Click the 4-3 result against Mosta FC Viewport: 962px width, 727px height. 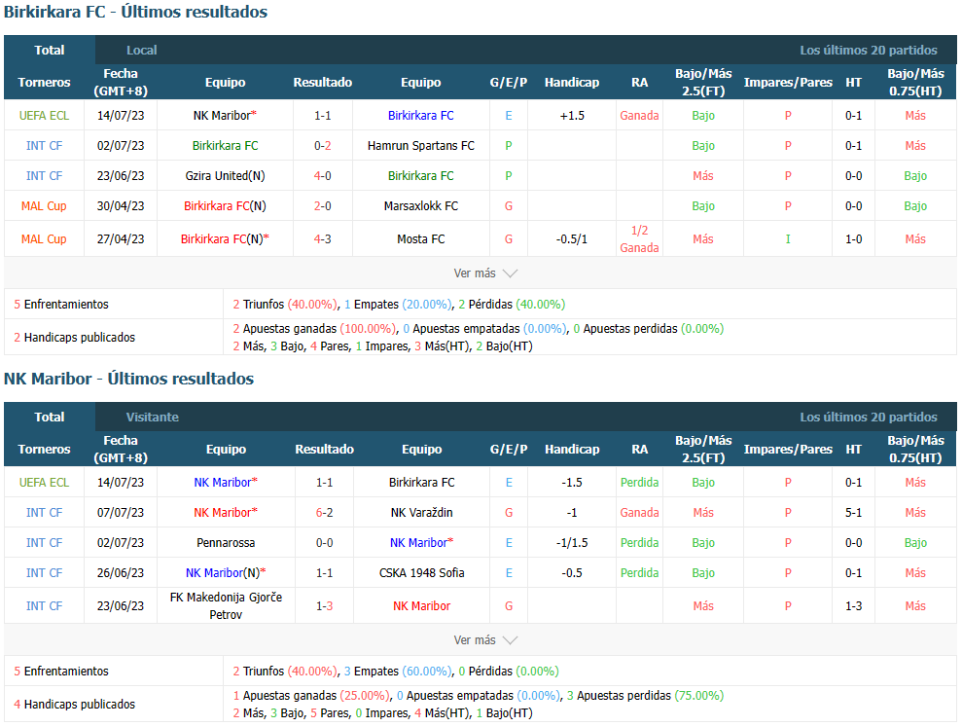(x=323, y=238)
